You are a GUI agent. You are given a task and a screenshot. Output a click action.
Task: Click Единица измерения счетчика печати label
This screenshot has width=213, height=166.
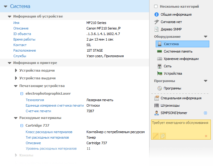tap(55, 105)
